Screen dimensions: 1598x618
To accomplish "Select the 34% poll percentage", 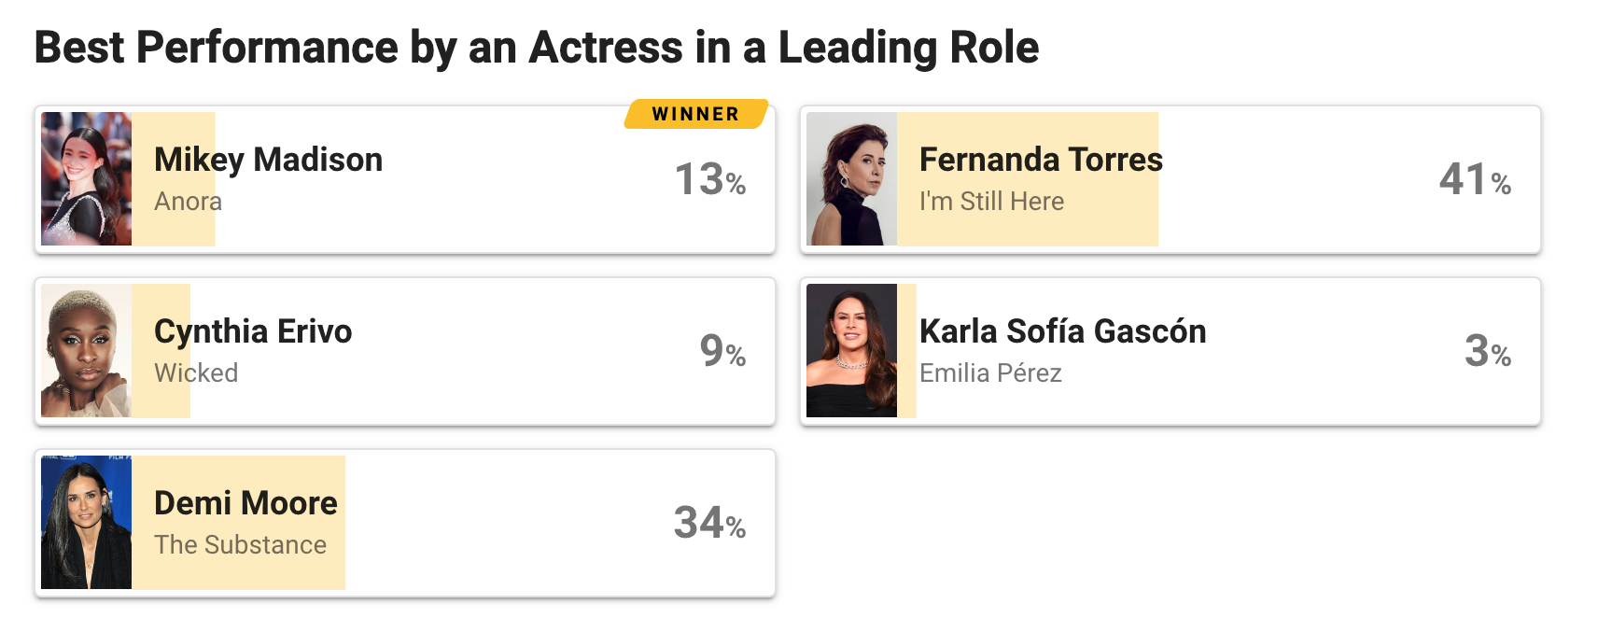I will click(709, 523).
